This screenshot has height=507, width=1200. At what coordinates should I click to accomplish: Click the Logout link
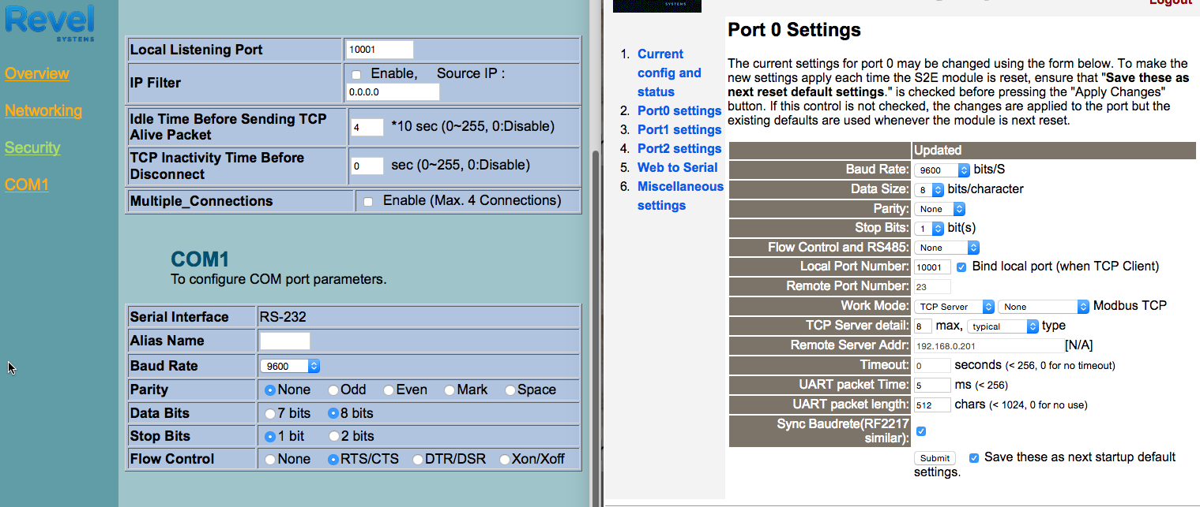pyautogui.click(x=1170, y=2)
